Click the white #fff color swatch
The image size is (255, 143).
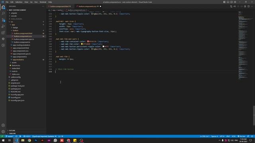point(103,46)
